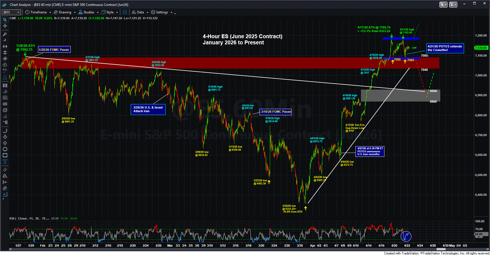The width and height of the screenshot is (490, 255).
Task: Select the rectangle drawing tool
Action: coord(5,155)
